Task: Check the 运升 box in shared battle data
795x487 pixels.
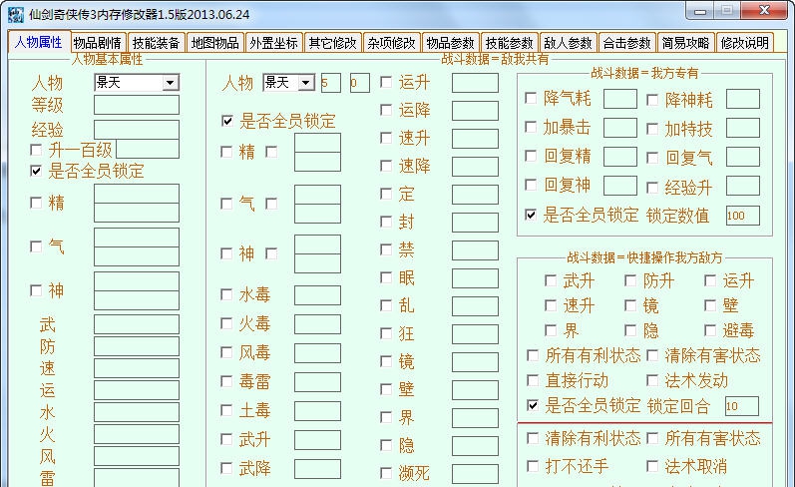Action: pyautogui.click(x=386, y=82)
